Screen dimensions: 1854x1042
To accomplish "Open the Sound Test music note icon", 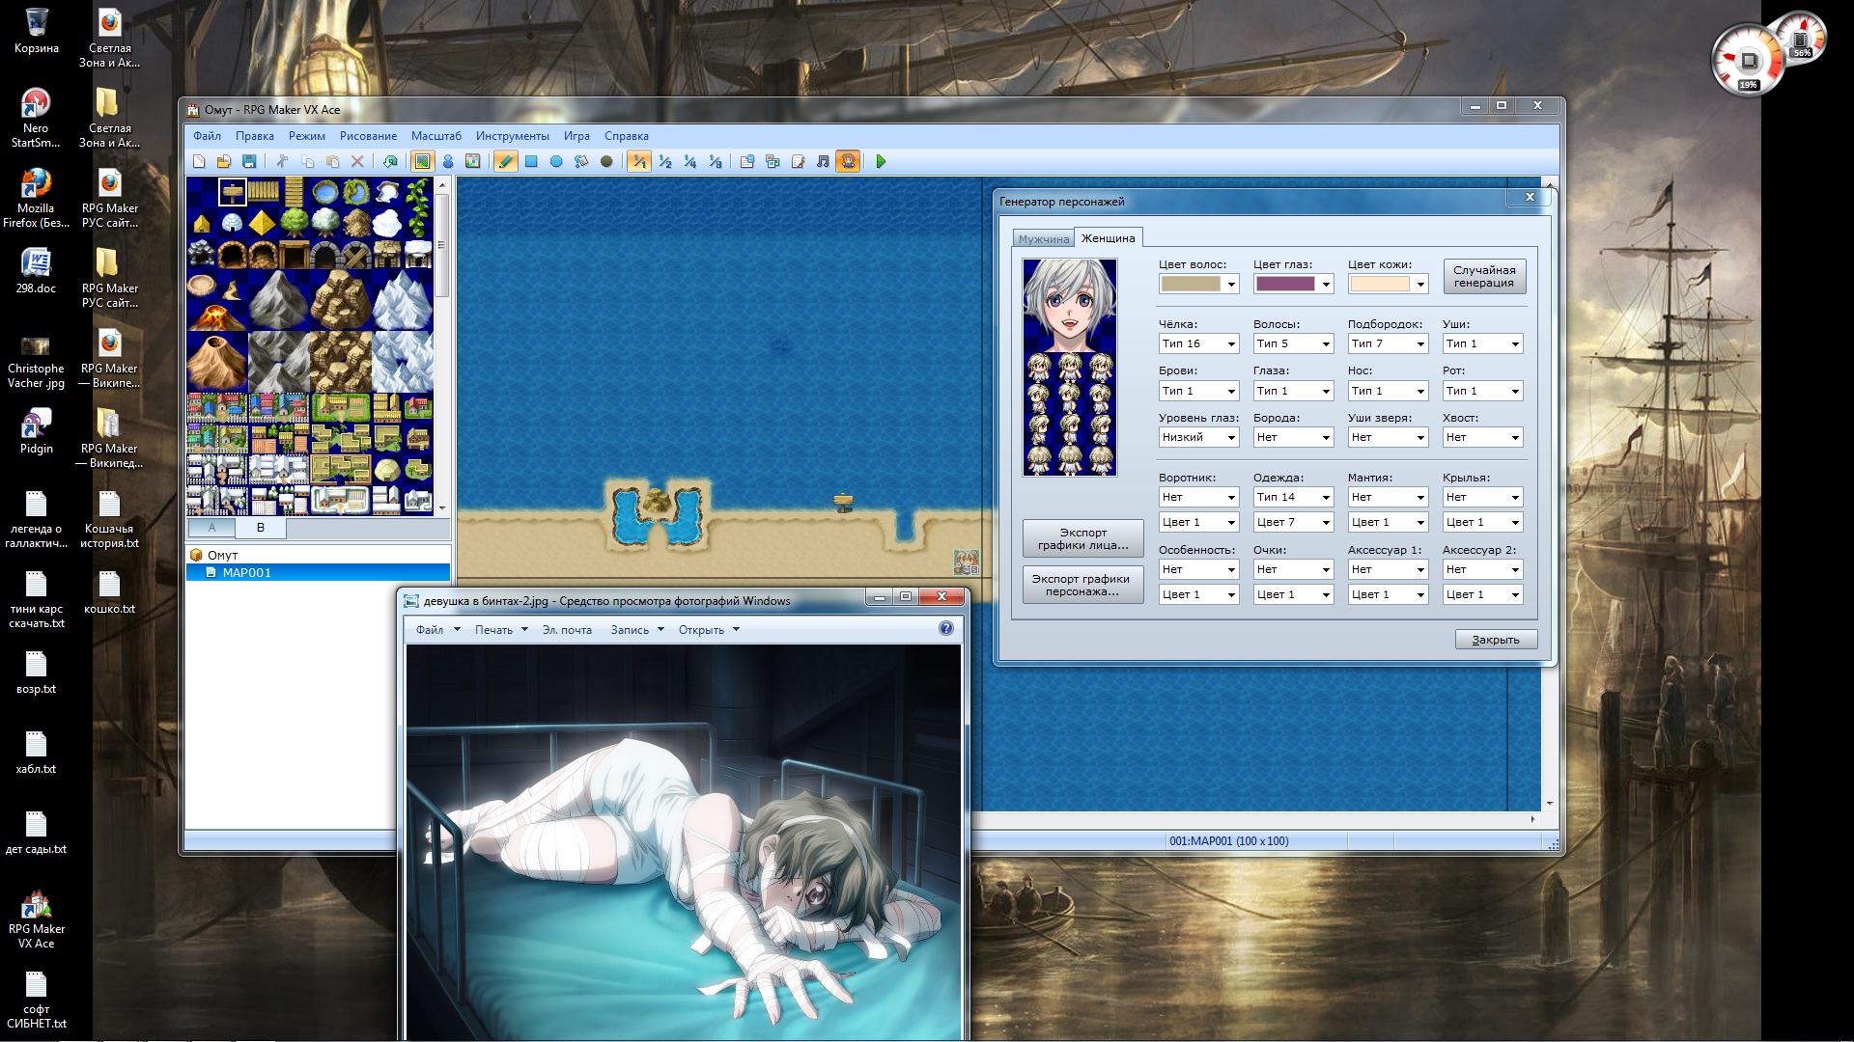I will [x=823, y=162].
